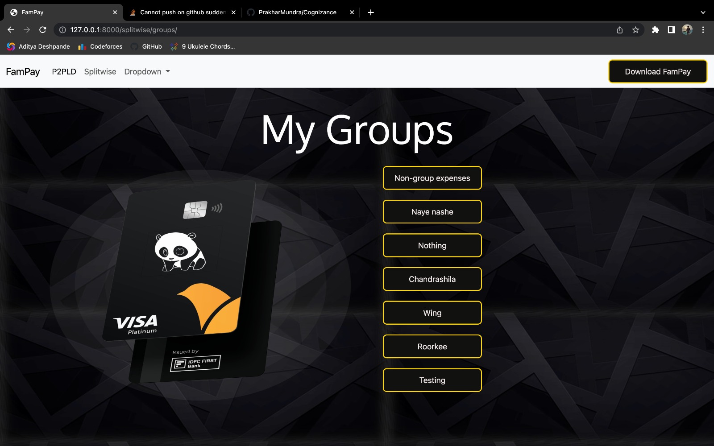Go back using the browser back arrow

(x=11, y=30)
